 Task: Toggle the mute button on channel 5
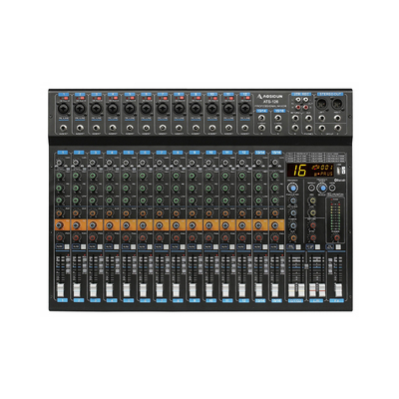click(126, 247)
